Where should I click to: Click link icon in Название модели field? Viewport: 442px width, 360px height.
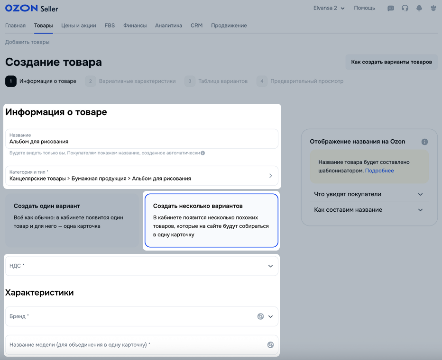270,345
